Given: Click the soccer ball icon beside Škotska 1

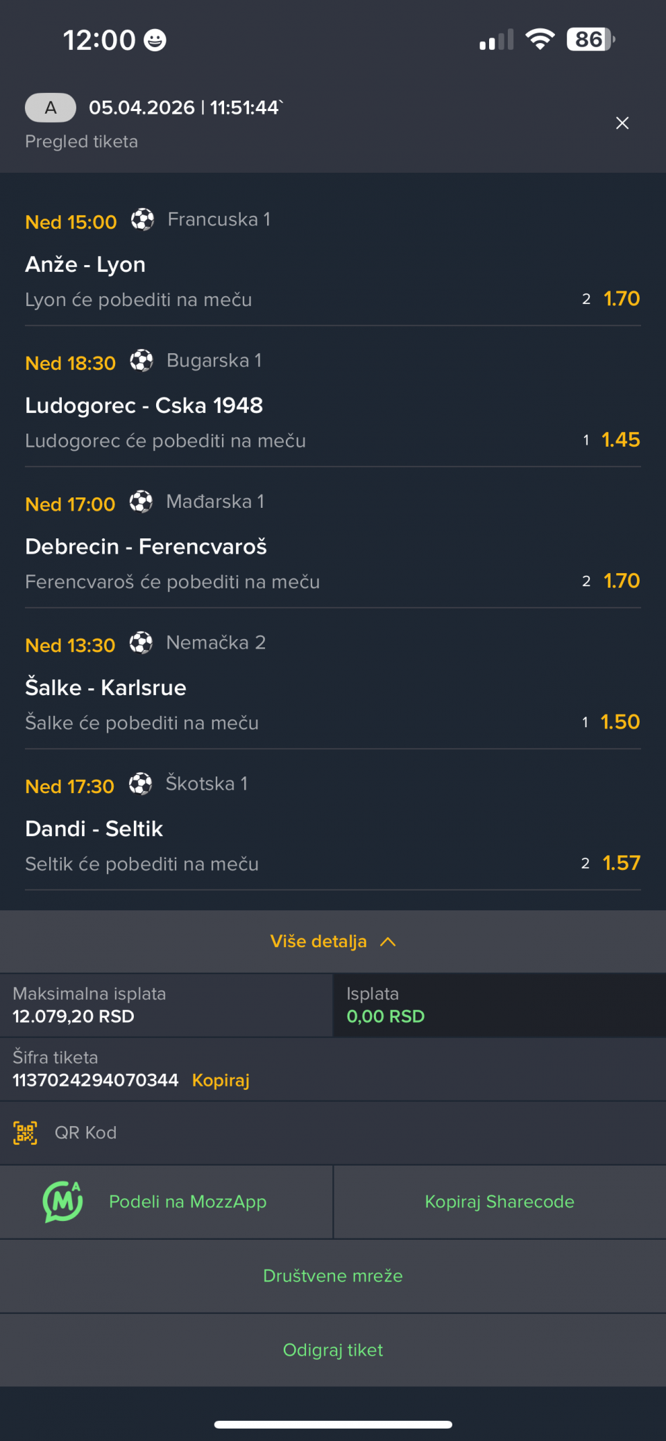Looking at the screenshot, I should (140, 784).
